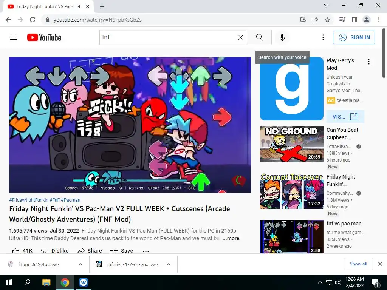Go to the YouTube home logo
The height and width of the screenshot is (290, 387).
[44, 37]
